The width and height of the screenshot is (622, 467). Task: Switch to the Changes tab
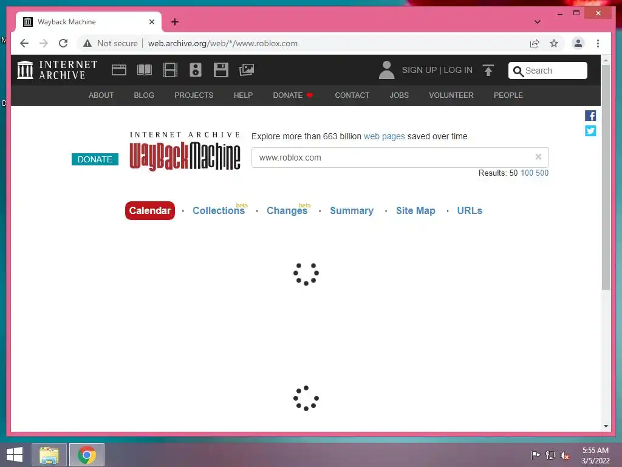tap(287, 210)
